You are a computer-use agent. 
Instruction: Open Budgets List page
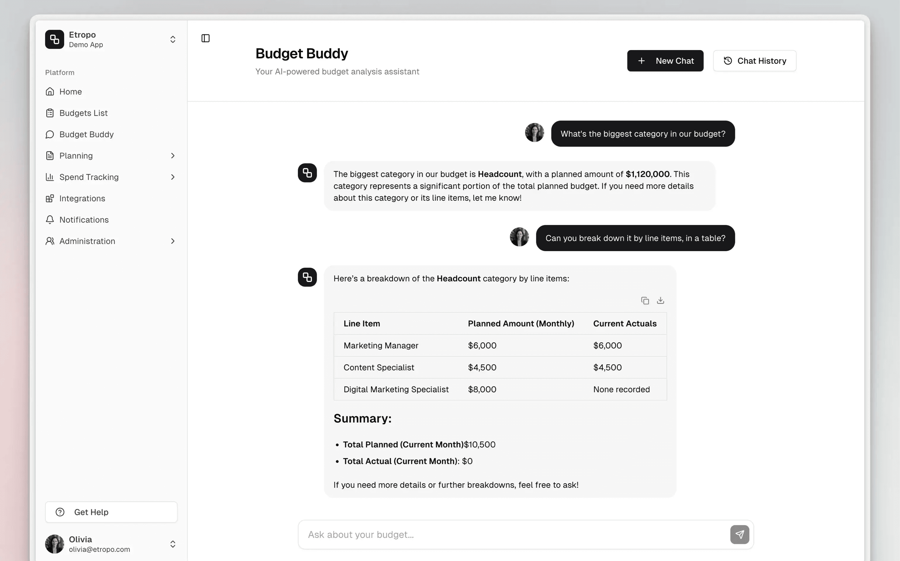click(x=83, y=113)
